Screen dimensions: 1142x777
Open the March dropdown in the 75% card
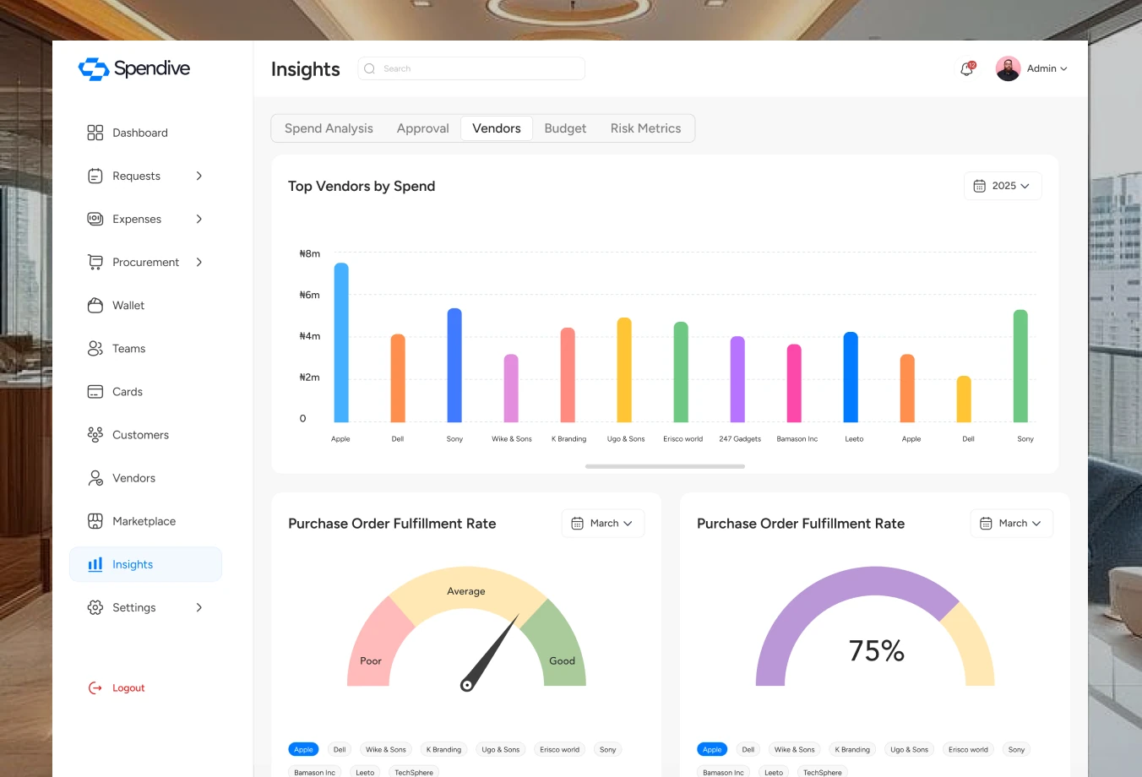click(1011, 524)
